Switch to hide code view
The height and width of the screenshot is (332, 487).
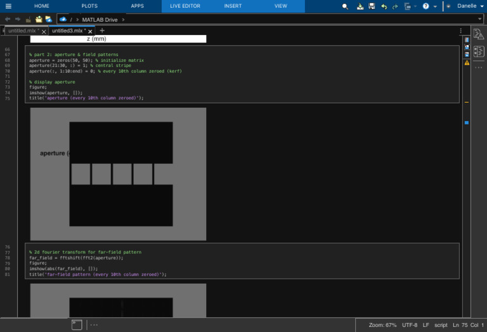coord(467,55)
